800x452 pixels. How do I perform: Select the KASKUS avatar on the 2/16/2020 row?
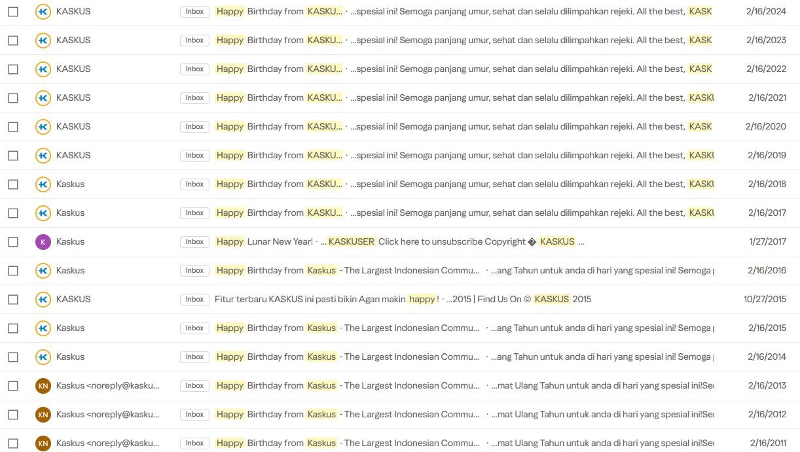[43, 126]
